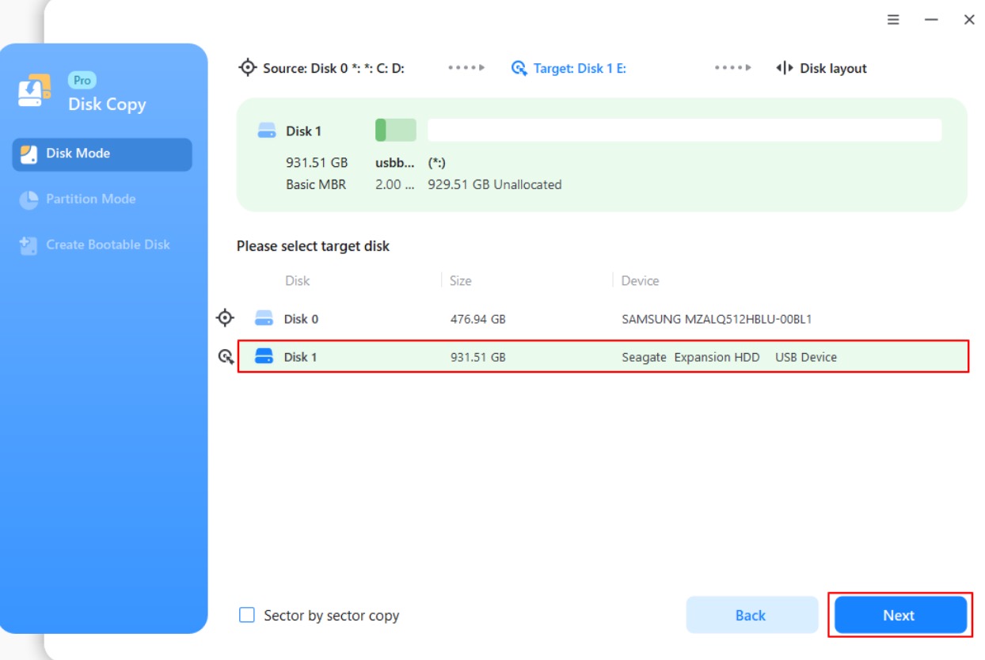
Task: Click the 929.51 GB Unallocated label
Action: coord(495,184)
